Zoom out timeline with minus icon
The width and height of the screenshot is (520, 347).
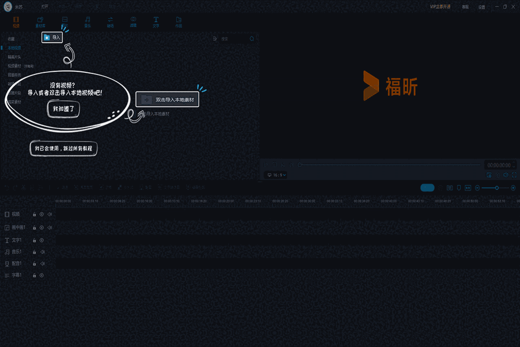point(477,188)
